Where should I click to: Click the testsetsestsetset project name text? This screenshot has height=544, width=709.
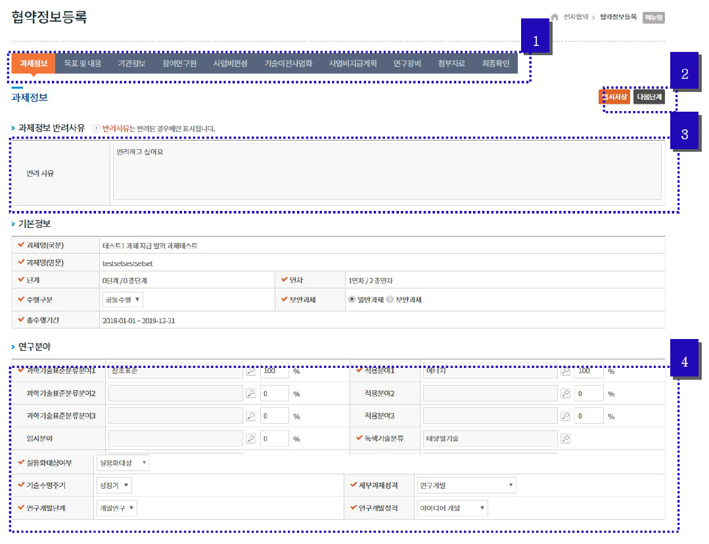(x=127, y=263)
